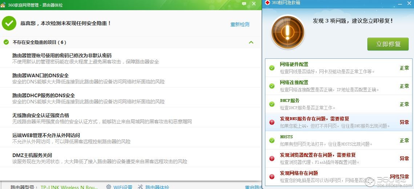Click the 重新检测 link
Image resolution: width=414 pixels, height=189 pixels.
tap(240, 25)
